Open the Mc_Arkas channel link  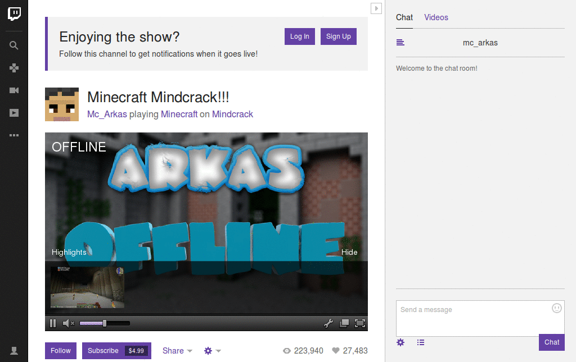[x=107, y=114]
